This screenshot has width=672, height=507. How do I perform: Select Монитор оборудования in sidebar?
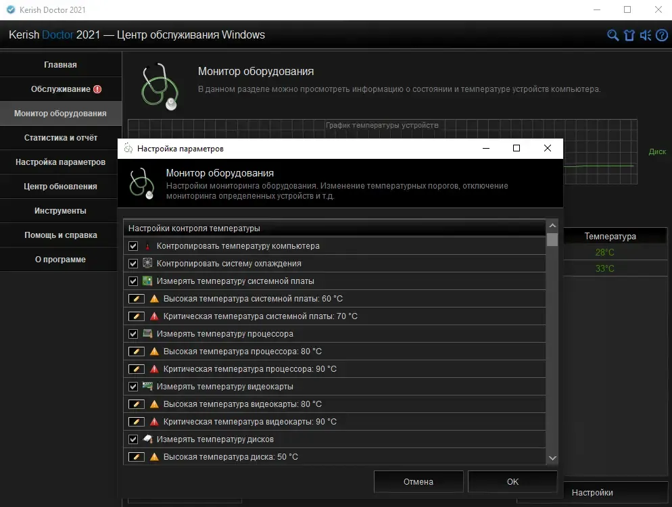click(60, 114)
